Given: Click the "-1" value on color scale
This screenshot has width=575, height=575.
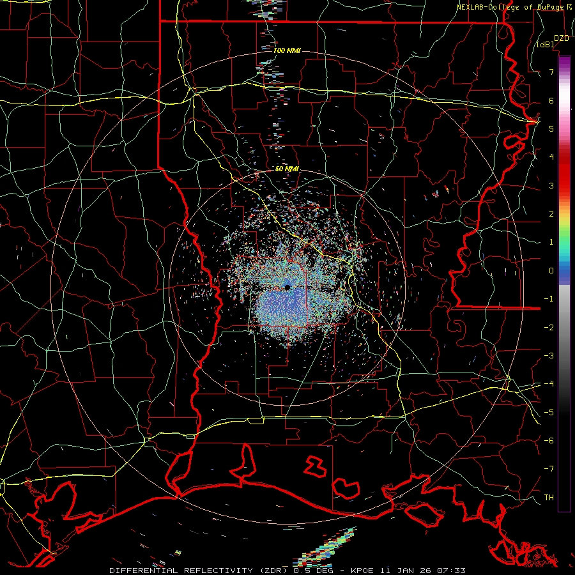Looking at the screenshot, I should 549,299.
